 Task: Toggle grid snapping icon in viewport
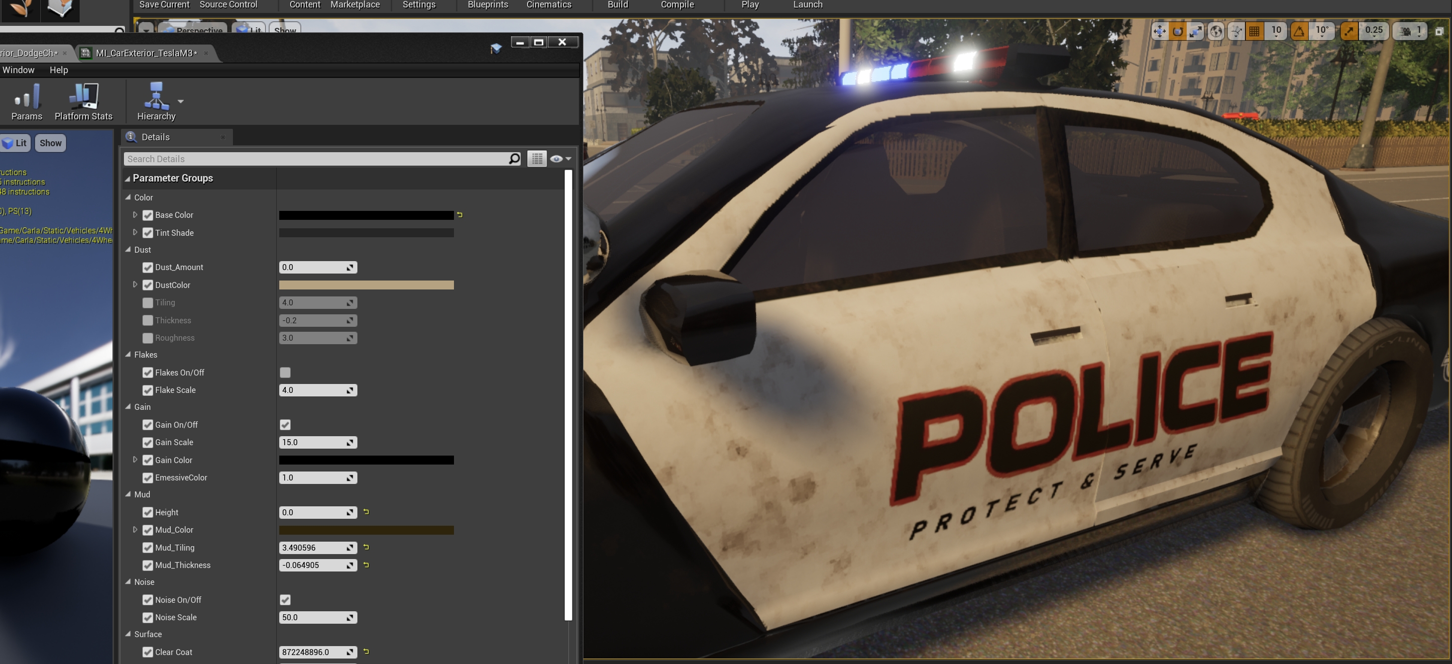click(x=1254, y=31)
